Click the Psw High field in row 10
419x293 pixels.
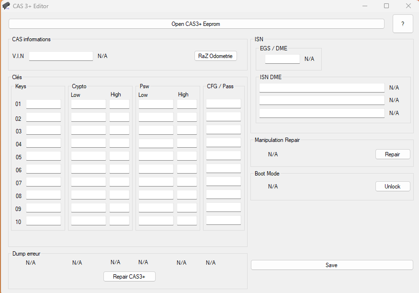187,221
